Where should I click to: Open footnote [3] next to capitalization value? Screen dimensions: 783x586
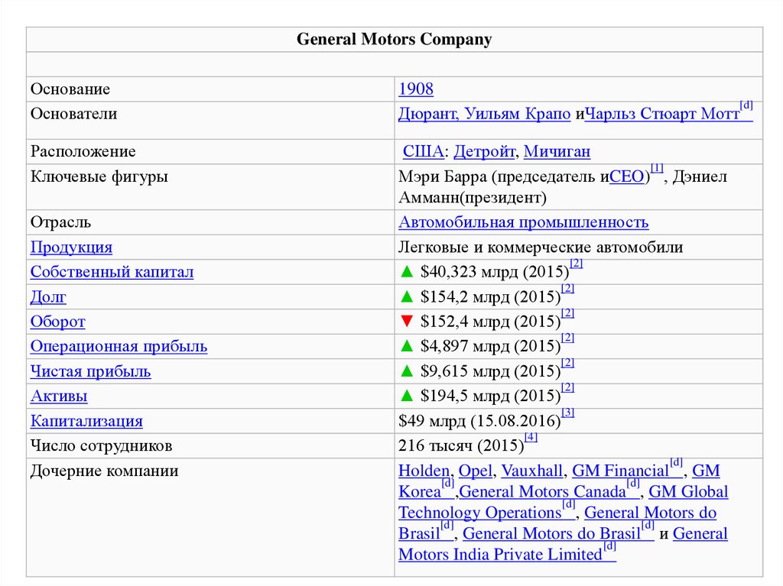click(567, 413)
